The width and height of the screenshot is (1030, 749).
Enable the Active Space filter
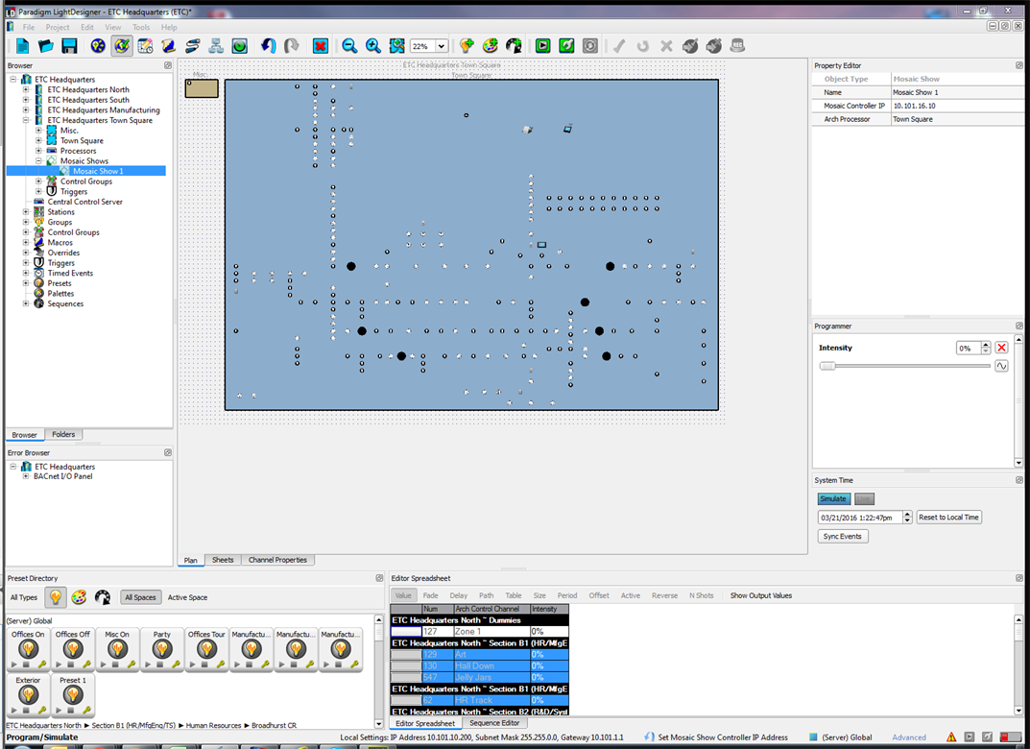tap(187, 597)
